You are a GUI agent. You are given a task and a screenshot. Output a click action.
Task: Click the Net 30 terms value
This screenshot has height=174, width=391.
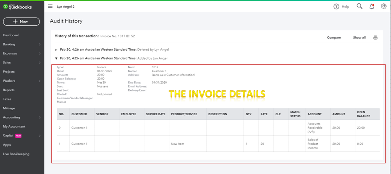coord(101,83)
